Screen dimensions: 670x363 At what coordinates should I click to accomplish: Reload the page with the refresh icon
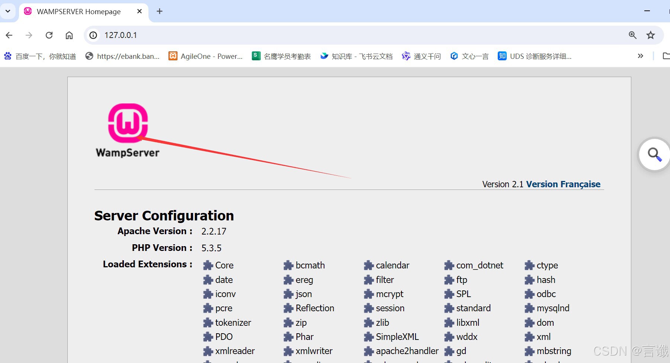[x=49, y=35]
